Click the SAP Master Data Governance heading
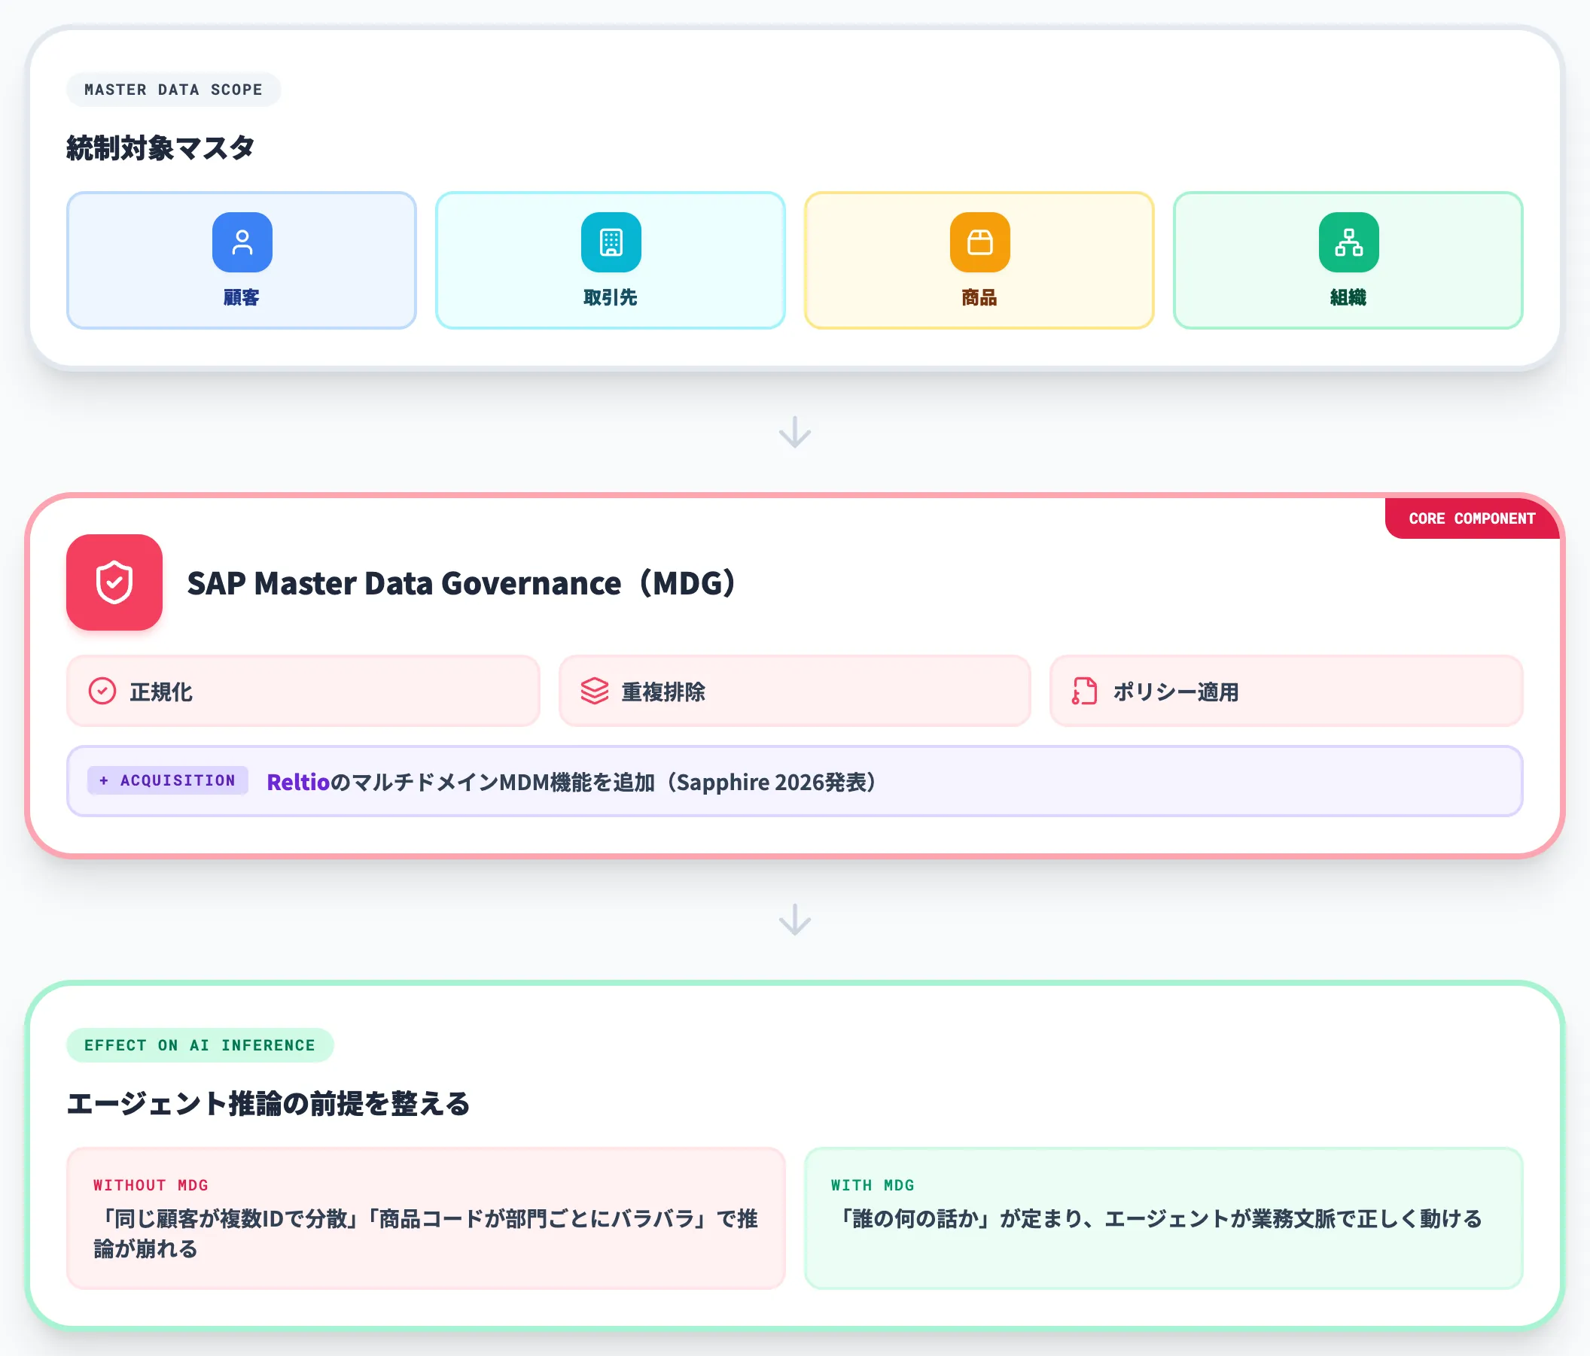 click(x=462, y=583)
